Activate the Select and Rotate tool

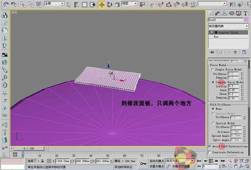pyautogui.click(x=110, y=5)
